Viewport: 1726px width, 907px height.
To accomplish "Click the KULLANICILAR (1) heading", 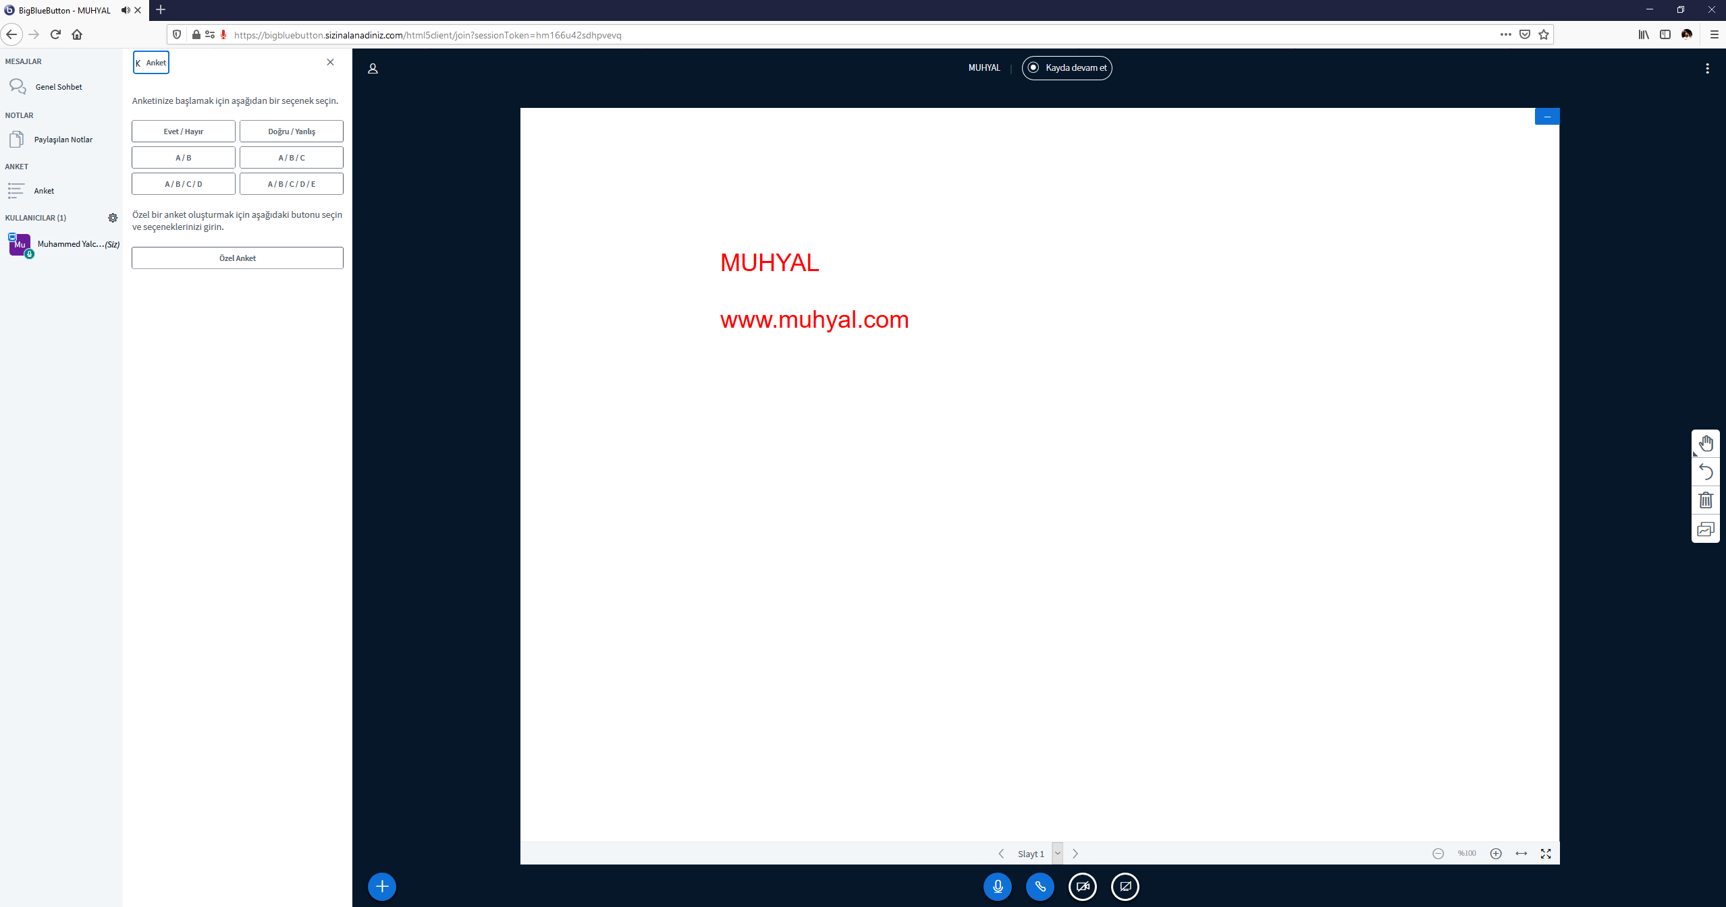I will coord(36,218).
